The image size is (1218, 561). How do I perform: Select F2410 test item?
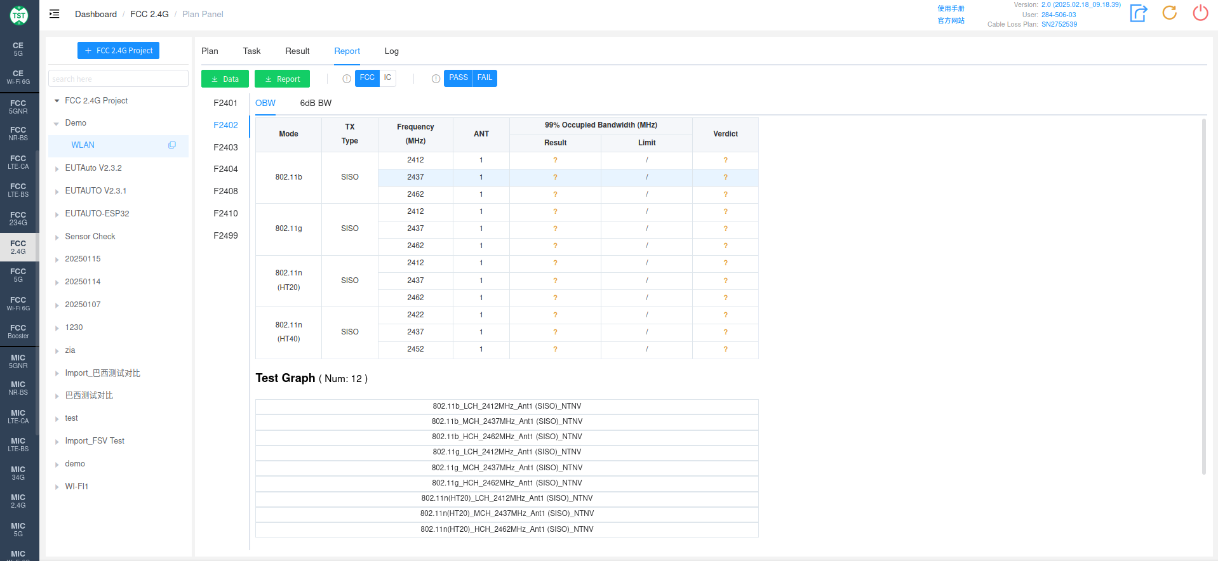tap(225, 213)
